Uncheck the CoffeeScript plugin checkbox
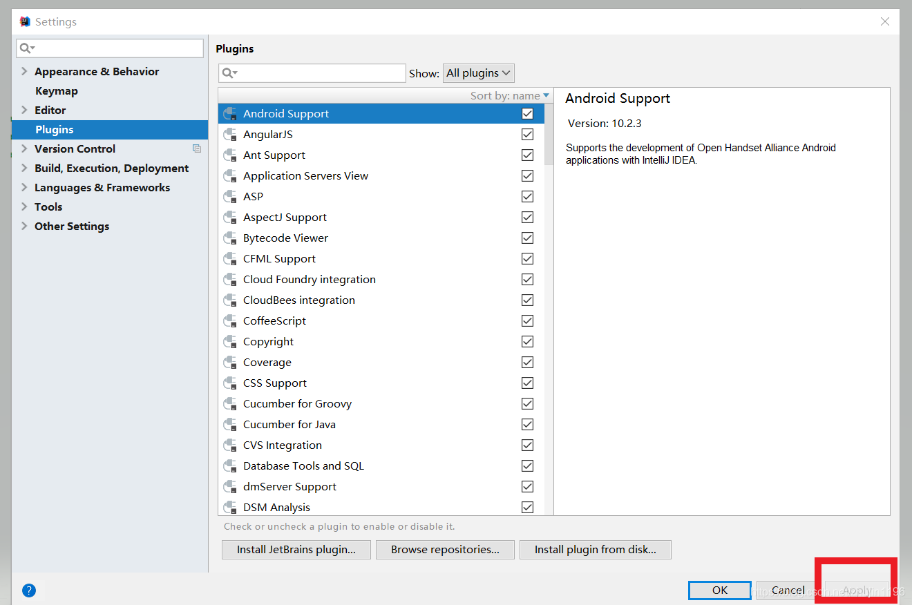 pyautogui.click(x=528, y=321)
